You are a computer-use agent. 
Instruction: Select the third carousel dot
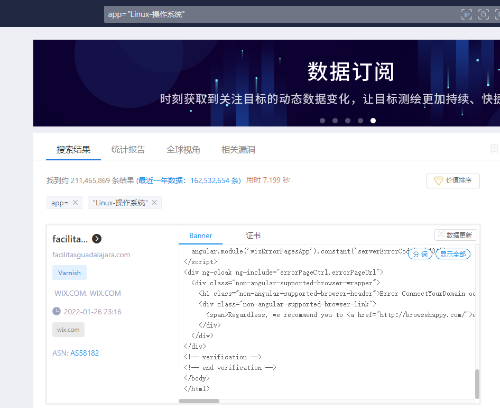(348, 121)
